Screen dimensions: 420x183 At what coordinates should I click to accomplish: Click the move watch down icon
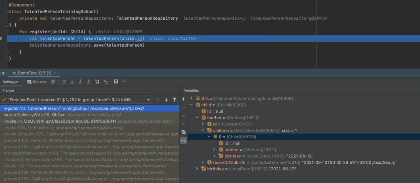[183, 124]
